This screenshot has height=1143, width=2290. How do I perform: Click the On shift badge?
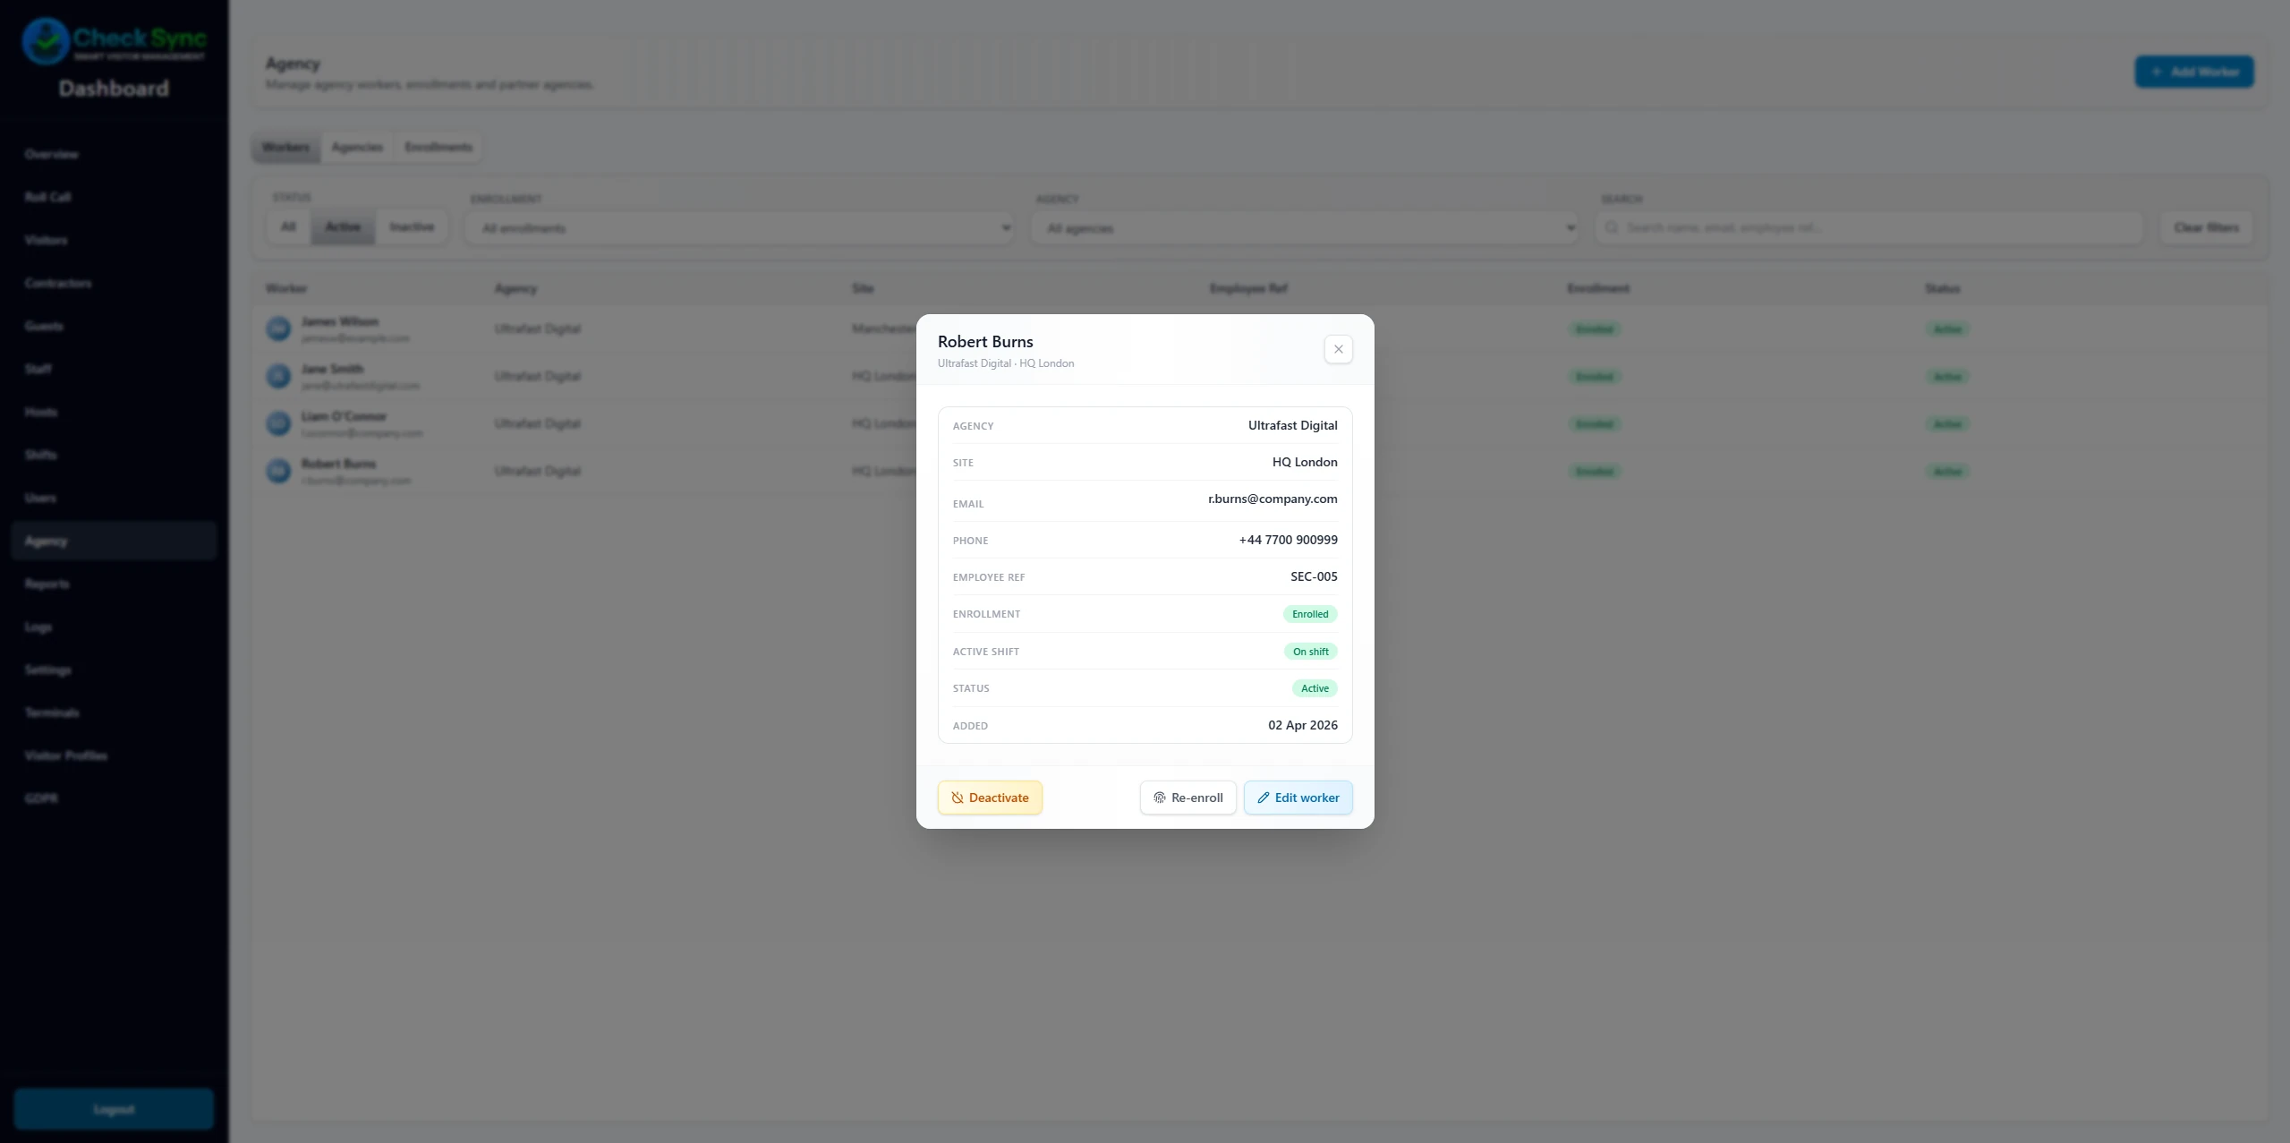(x=1310, y=652)
